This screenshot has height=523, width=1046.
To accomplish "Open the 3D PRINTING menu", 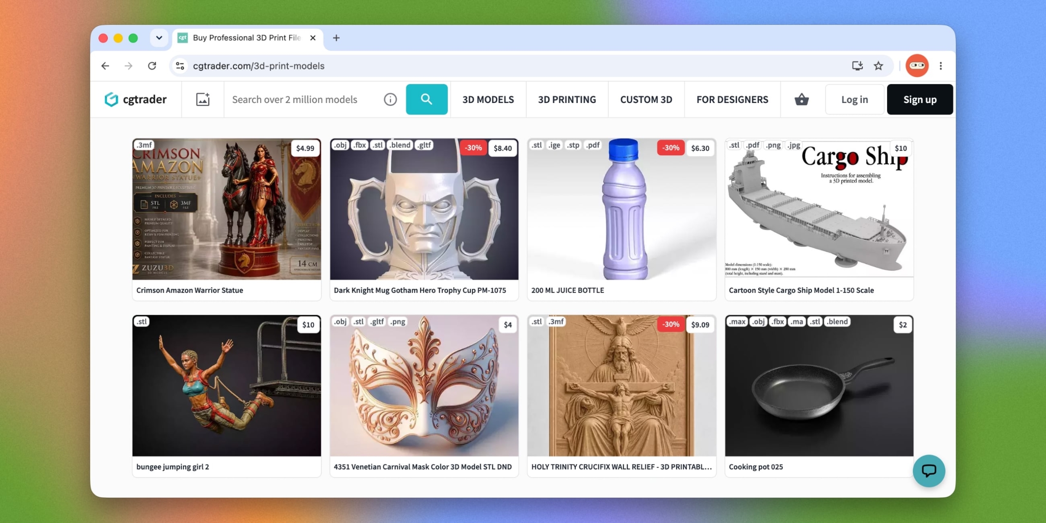I will point(567,99).
